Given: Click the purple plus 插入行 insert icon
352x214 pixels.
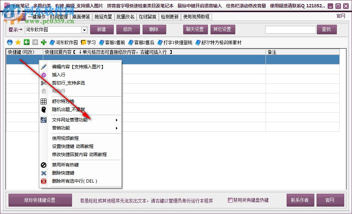Looking at the screenshot, I should (44, 75).
